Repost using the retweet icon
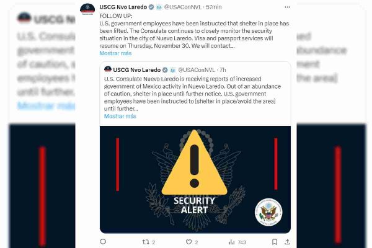The width and height of the screenshot is (372, 248). click(146, 242)
